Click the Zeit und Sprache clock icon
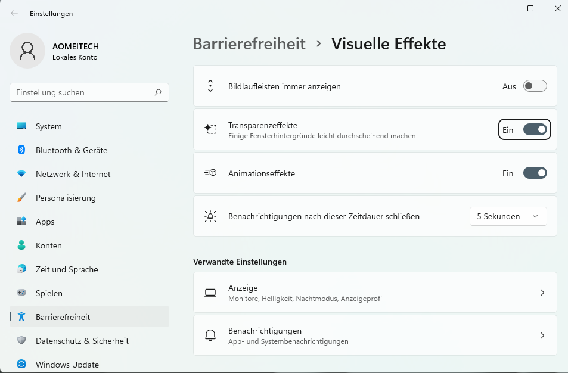The height and width of the screenshot is (373, 568). (x=21, y=269)
